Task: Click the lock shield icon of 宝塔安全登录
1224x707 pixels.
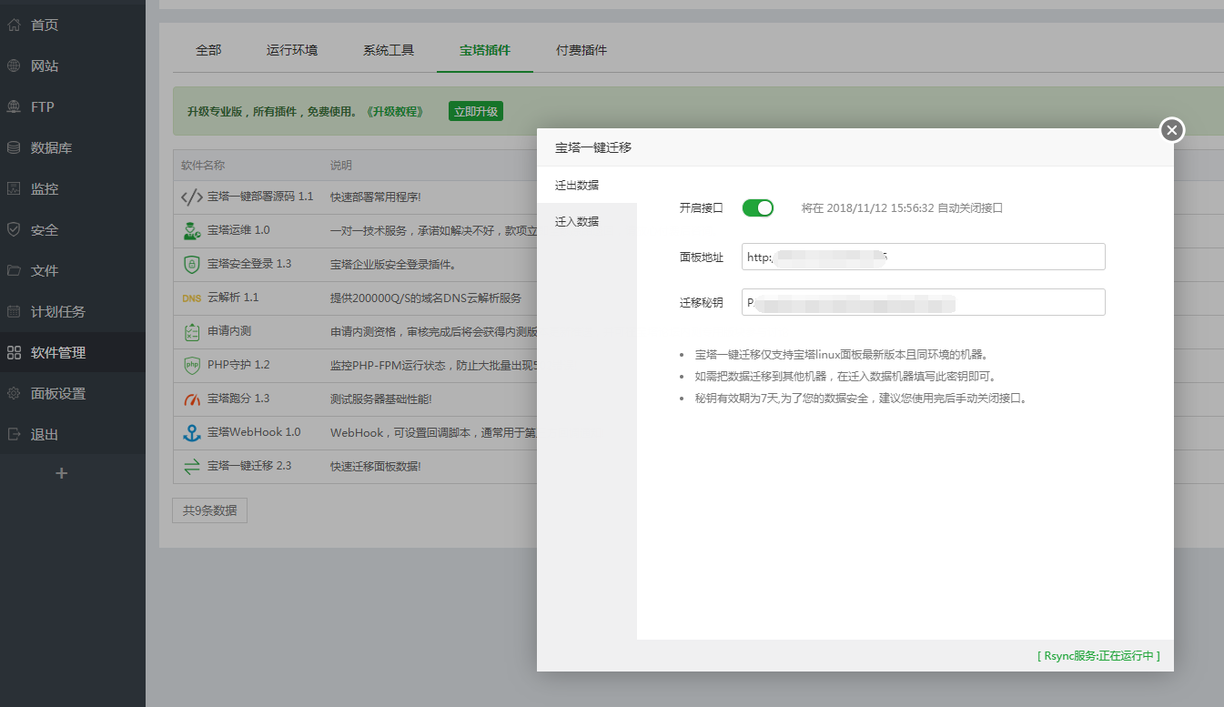Action: tap(192, 264)
